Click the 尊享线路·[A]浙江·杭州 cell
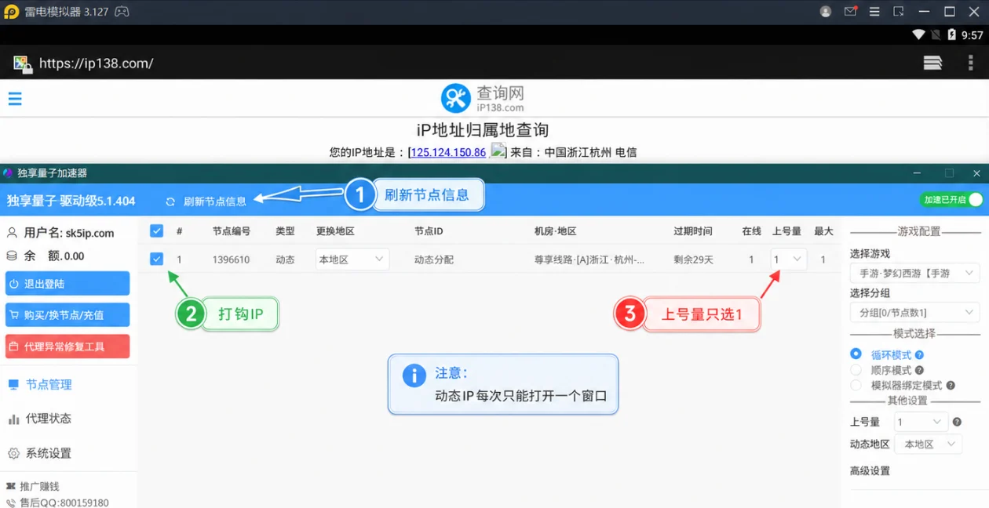Screen dimensions: 989x508 click(589, 259)
